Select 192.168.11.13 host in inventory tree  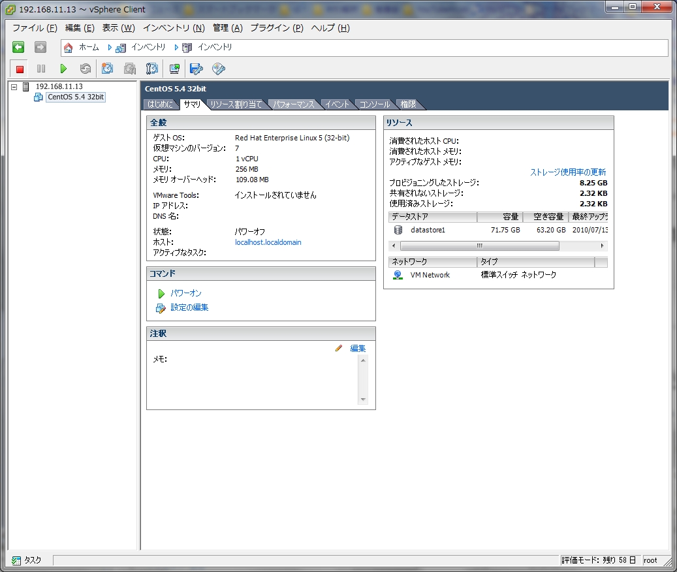(x=59, y=87)
